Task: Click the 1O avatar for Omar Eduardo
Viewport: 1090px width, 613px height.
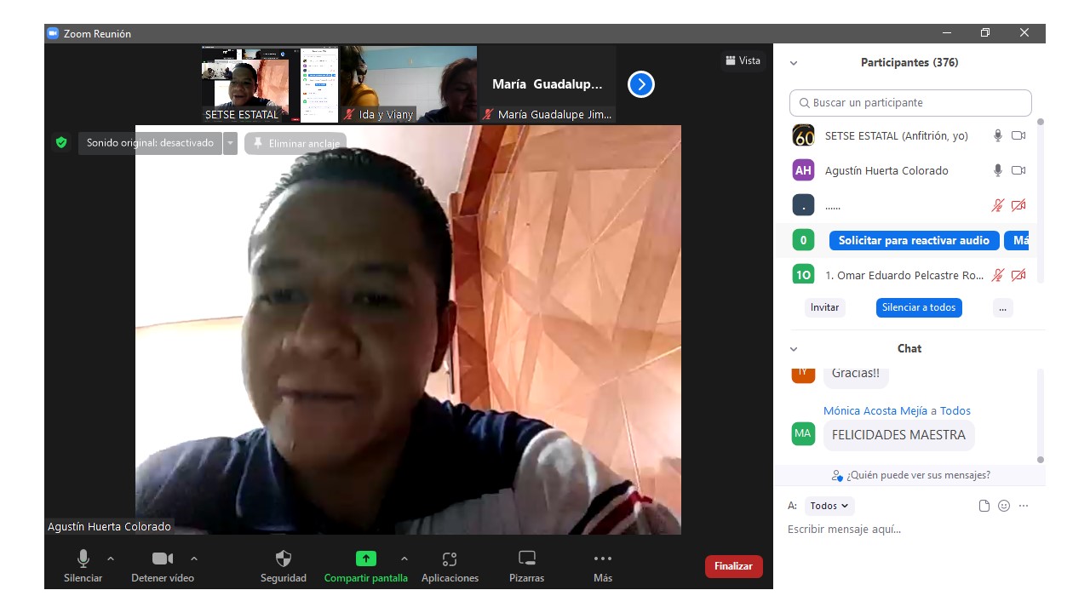Action: pyautogui.click(x=803, y=275)
